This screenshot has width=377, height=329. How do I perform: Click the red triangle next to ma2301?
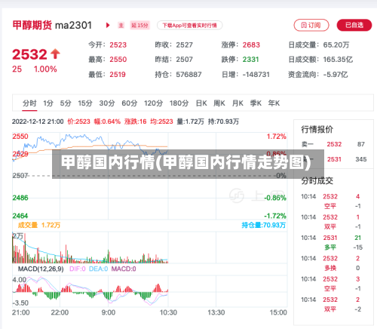pos(108,25)
